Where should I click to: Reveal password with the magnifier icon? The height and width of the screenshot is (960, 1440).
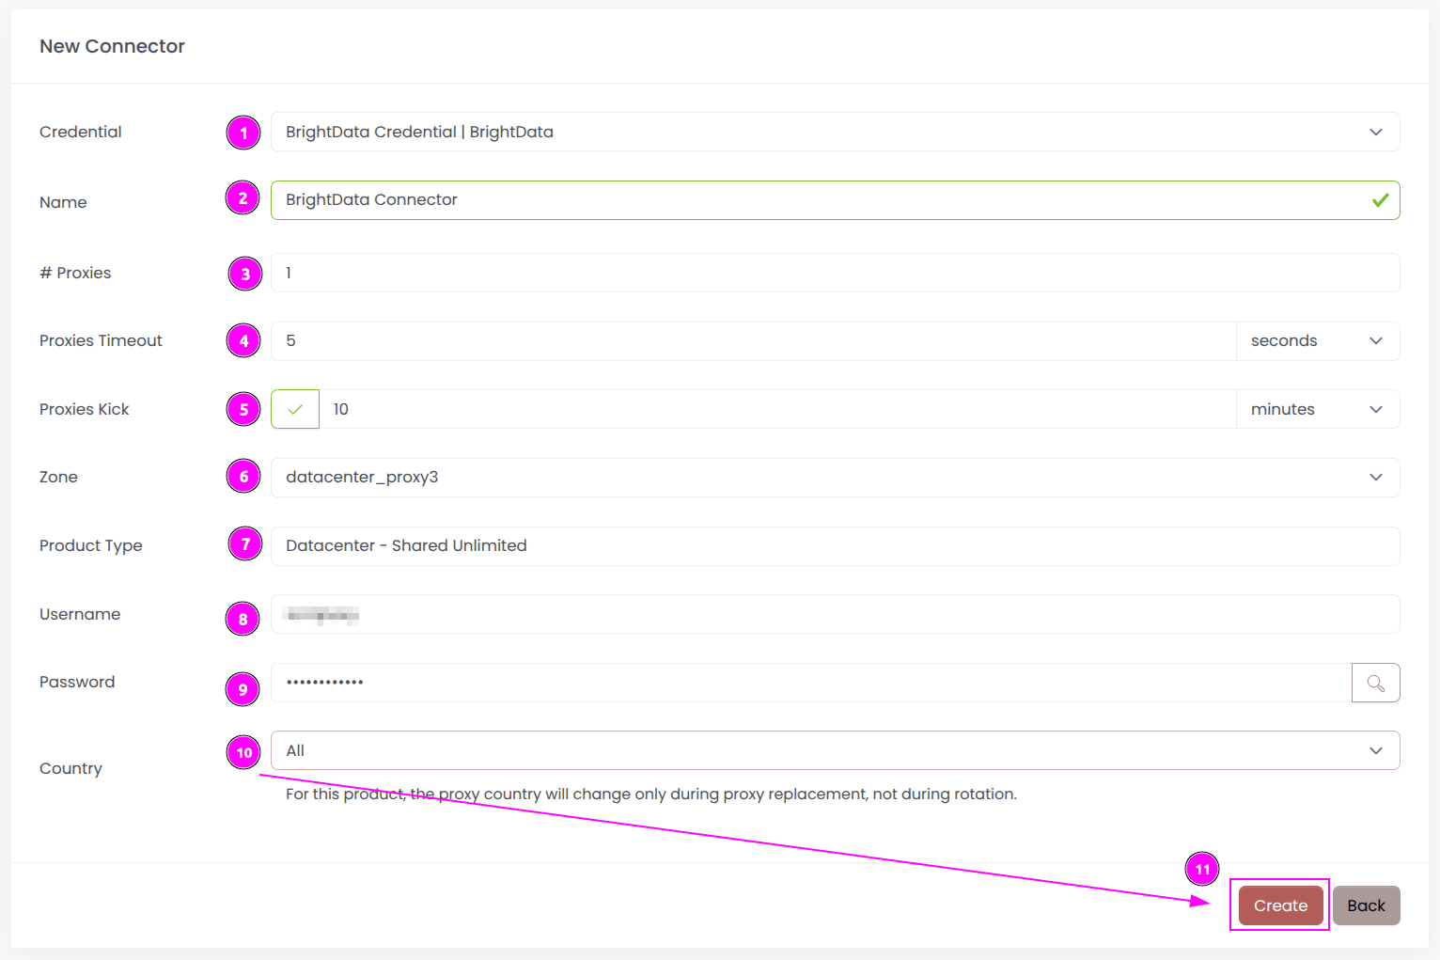[x=1376, y=683]
